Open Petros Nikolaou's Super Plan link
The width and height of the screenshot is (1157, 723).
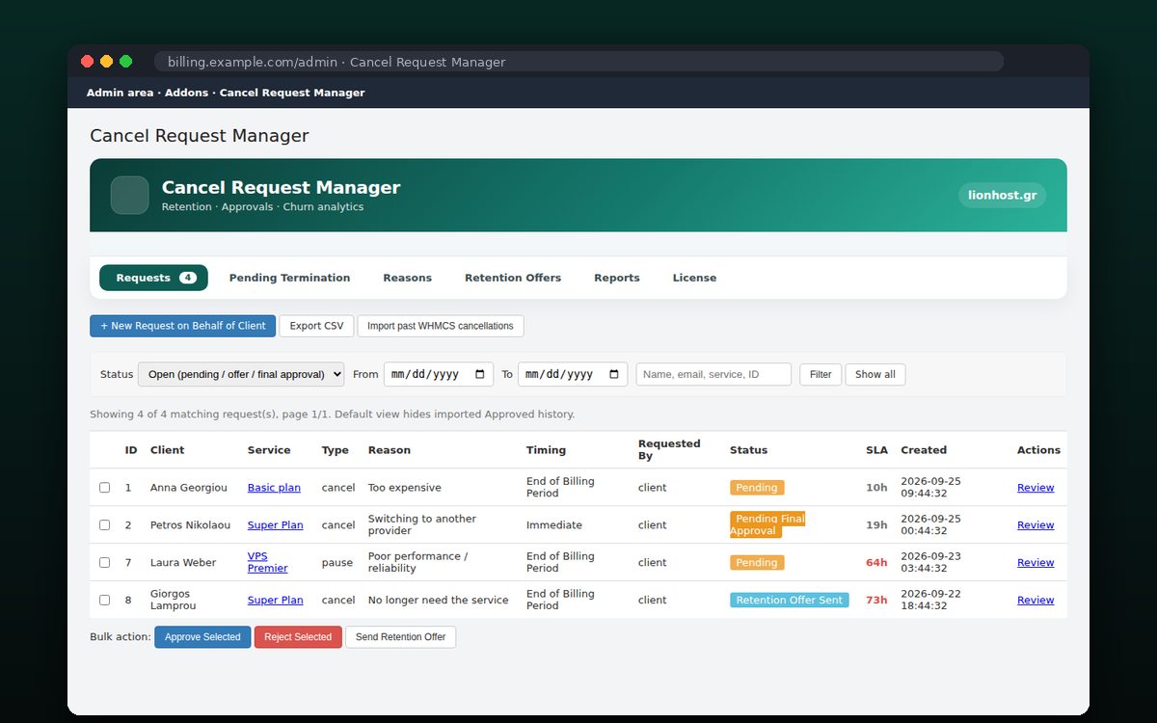pyautogui.click(x=275, y=525)
